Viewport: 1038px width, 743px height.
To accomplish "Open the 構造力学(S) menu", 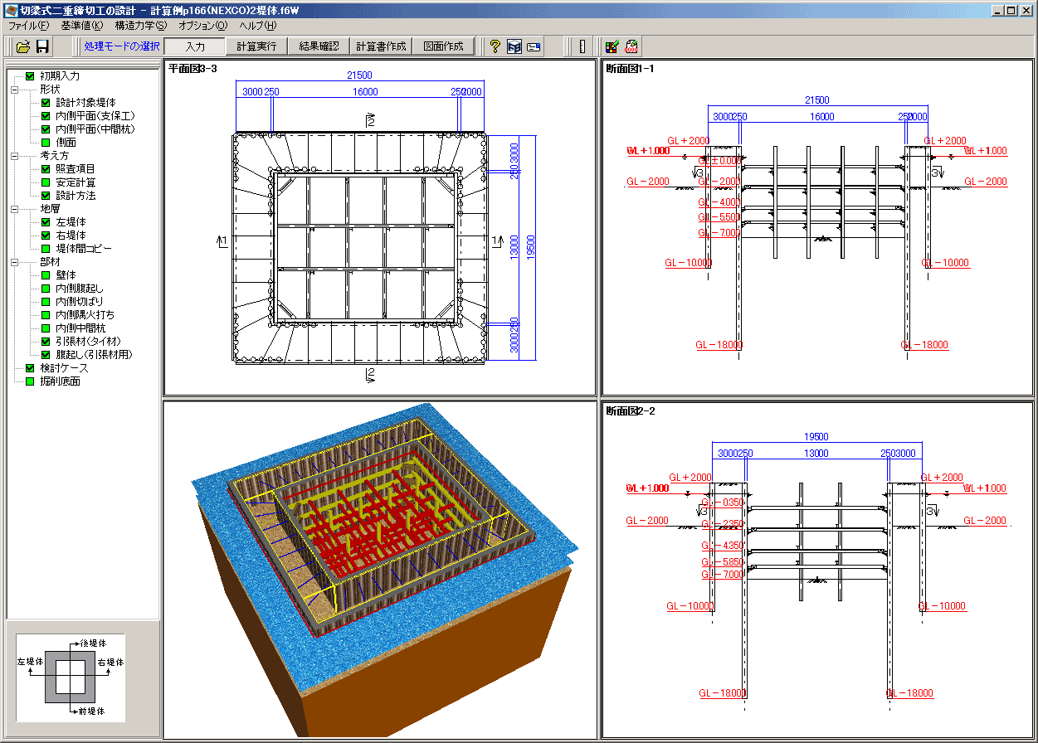I will tap(141, 26).
